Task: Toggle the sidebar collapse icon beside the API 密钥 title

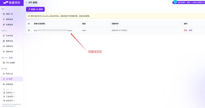Action: (26, 2)
